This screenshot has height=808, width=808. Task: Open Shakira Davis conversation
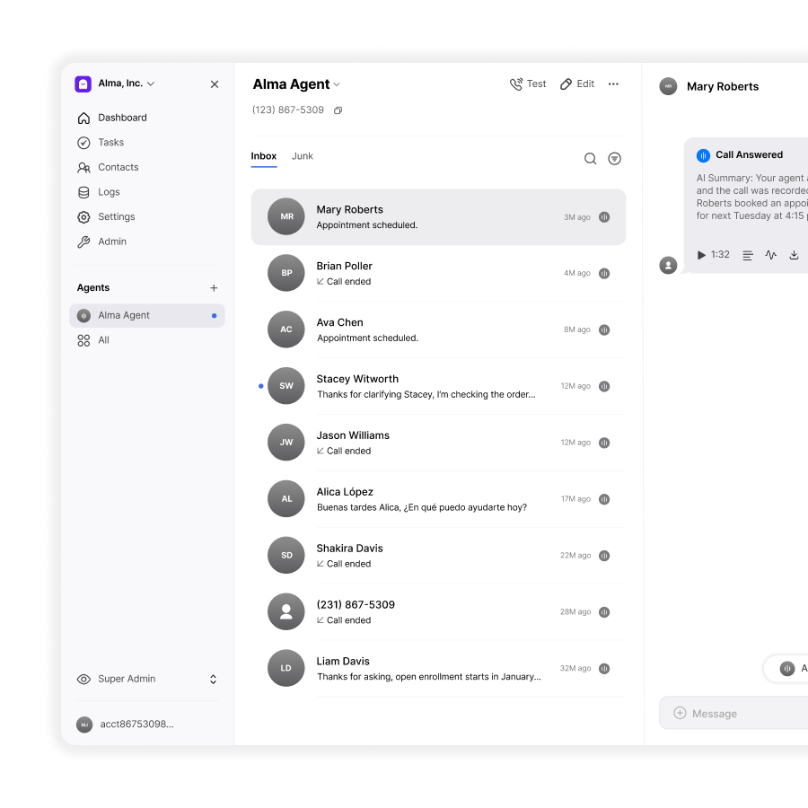pos(438,556)
